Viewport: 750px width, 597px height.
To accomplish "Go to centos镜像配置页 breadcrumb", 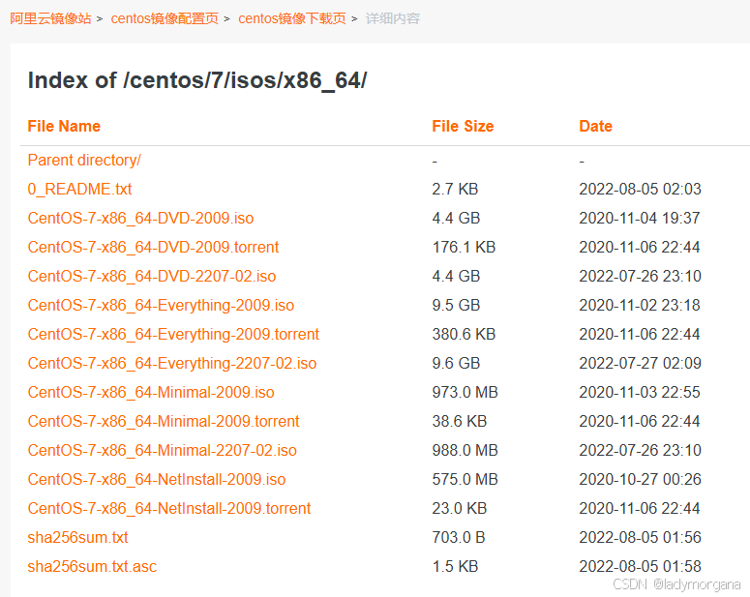I will coord(165,18).
